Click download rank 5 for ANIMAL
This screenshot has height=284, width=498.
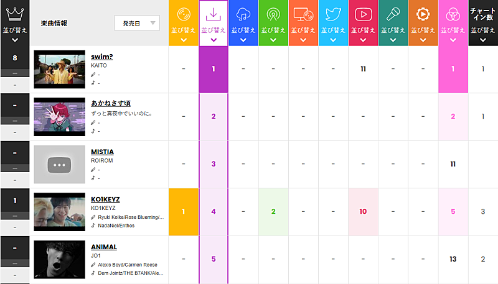pyautogui.click(x=214, y=259)
